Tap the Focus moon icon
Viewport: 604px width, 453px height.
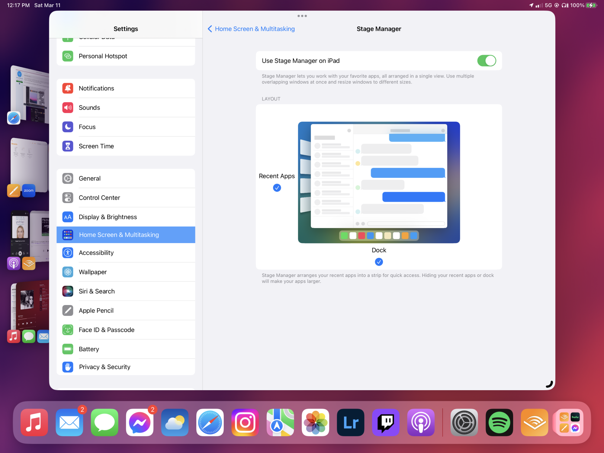pyautogui.click(x=68, y=127)
